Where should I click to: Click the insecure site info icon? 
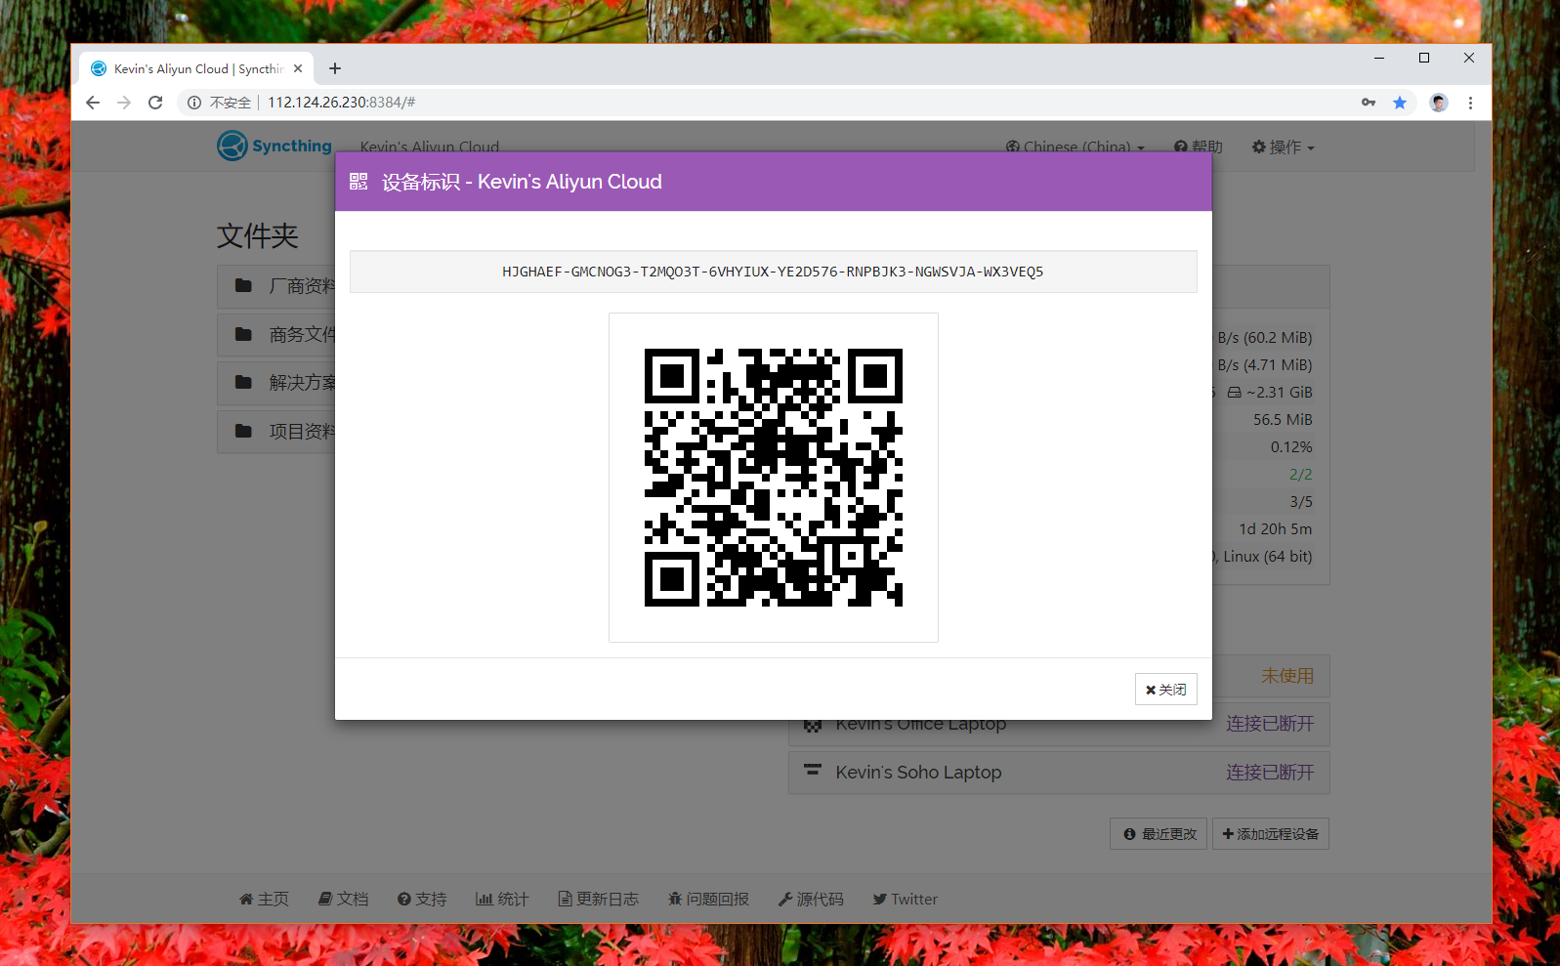(x=194, y=103)
